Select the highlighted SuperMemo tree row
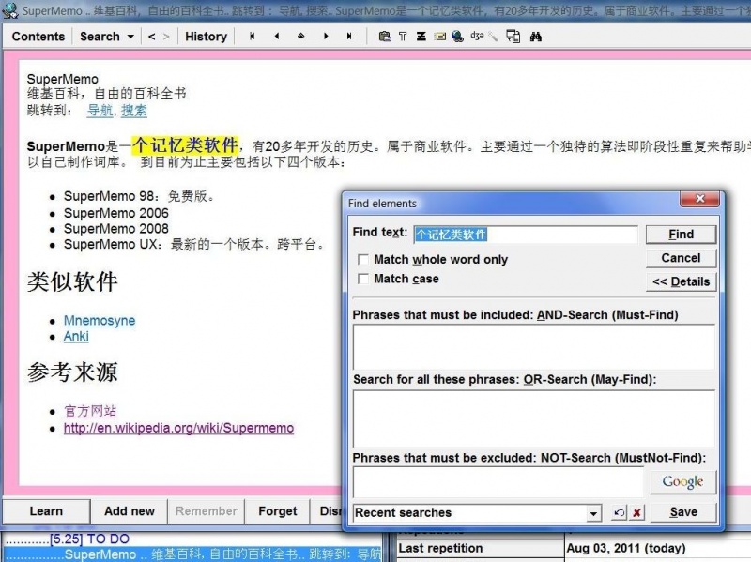 (192, 554)
